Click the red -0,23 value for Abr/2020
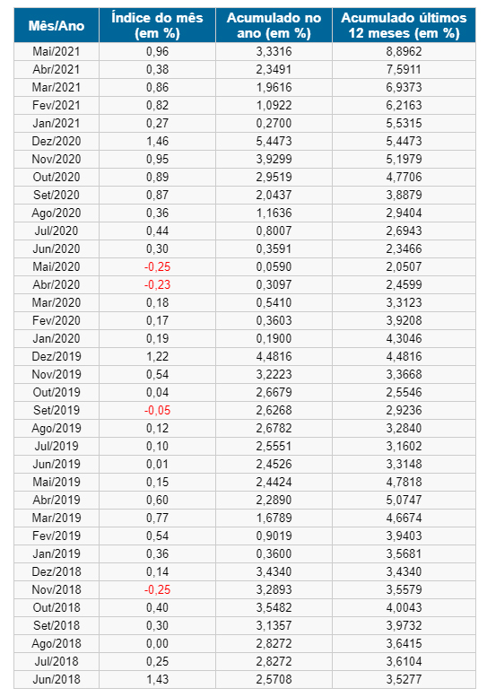The image size is (487, 697). coord(157,284)
